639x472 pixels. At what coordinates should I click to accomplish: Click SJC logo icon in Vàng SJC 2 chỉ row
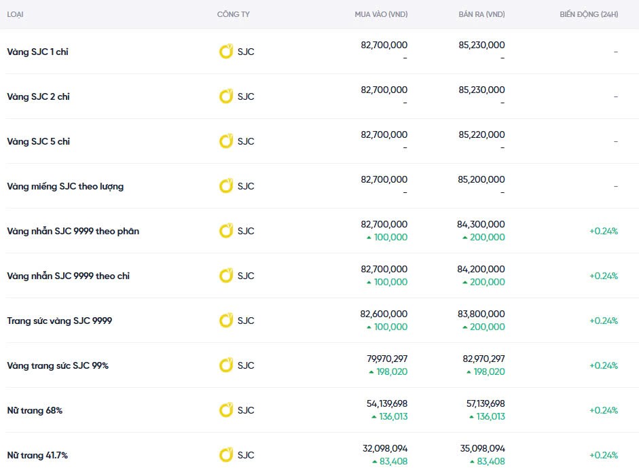225,96
